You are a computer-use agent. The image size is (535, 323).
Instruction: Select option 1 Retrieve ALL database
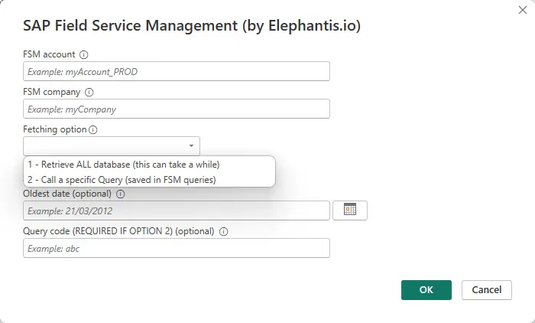point(149,165)
